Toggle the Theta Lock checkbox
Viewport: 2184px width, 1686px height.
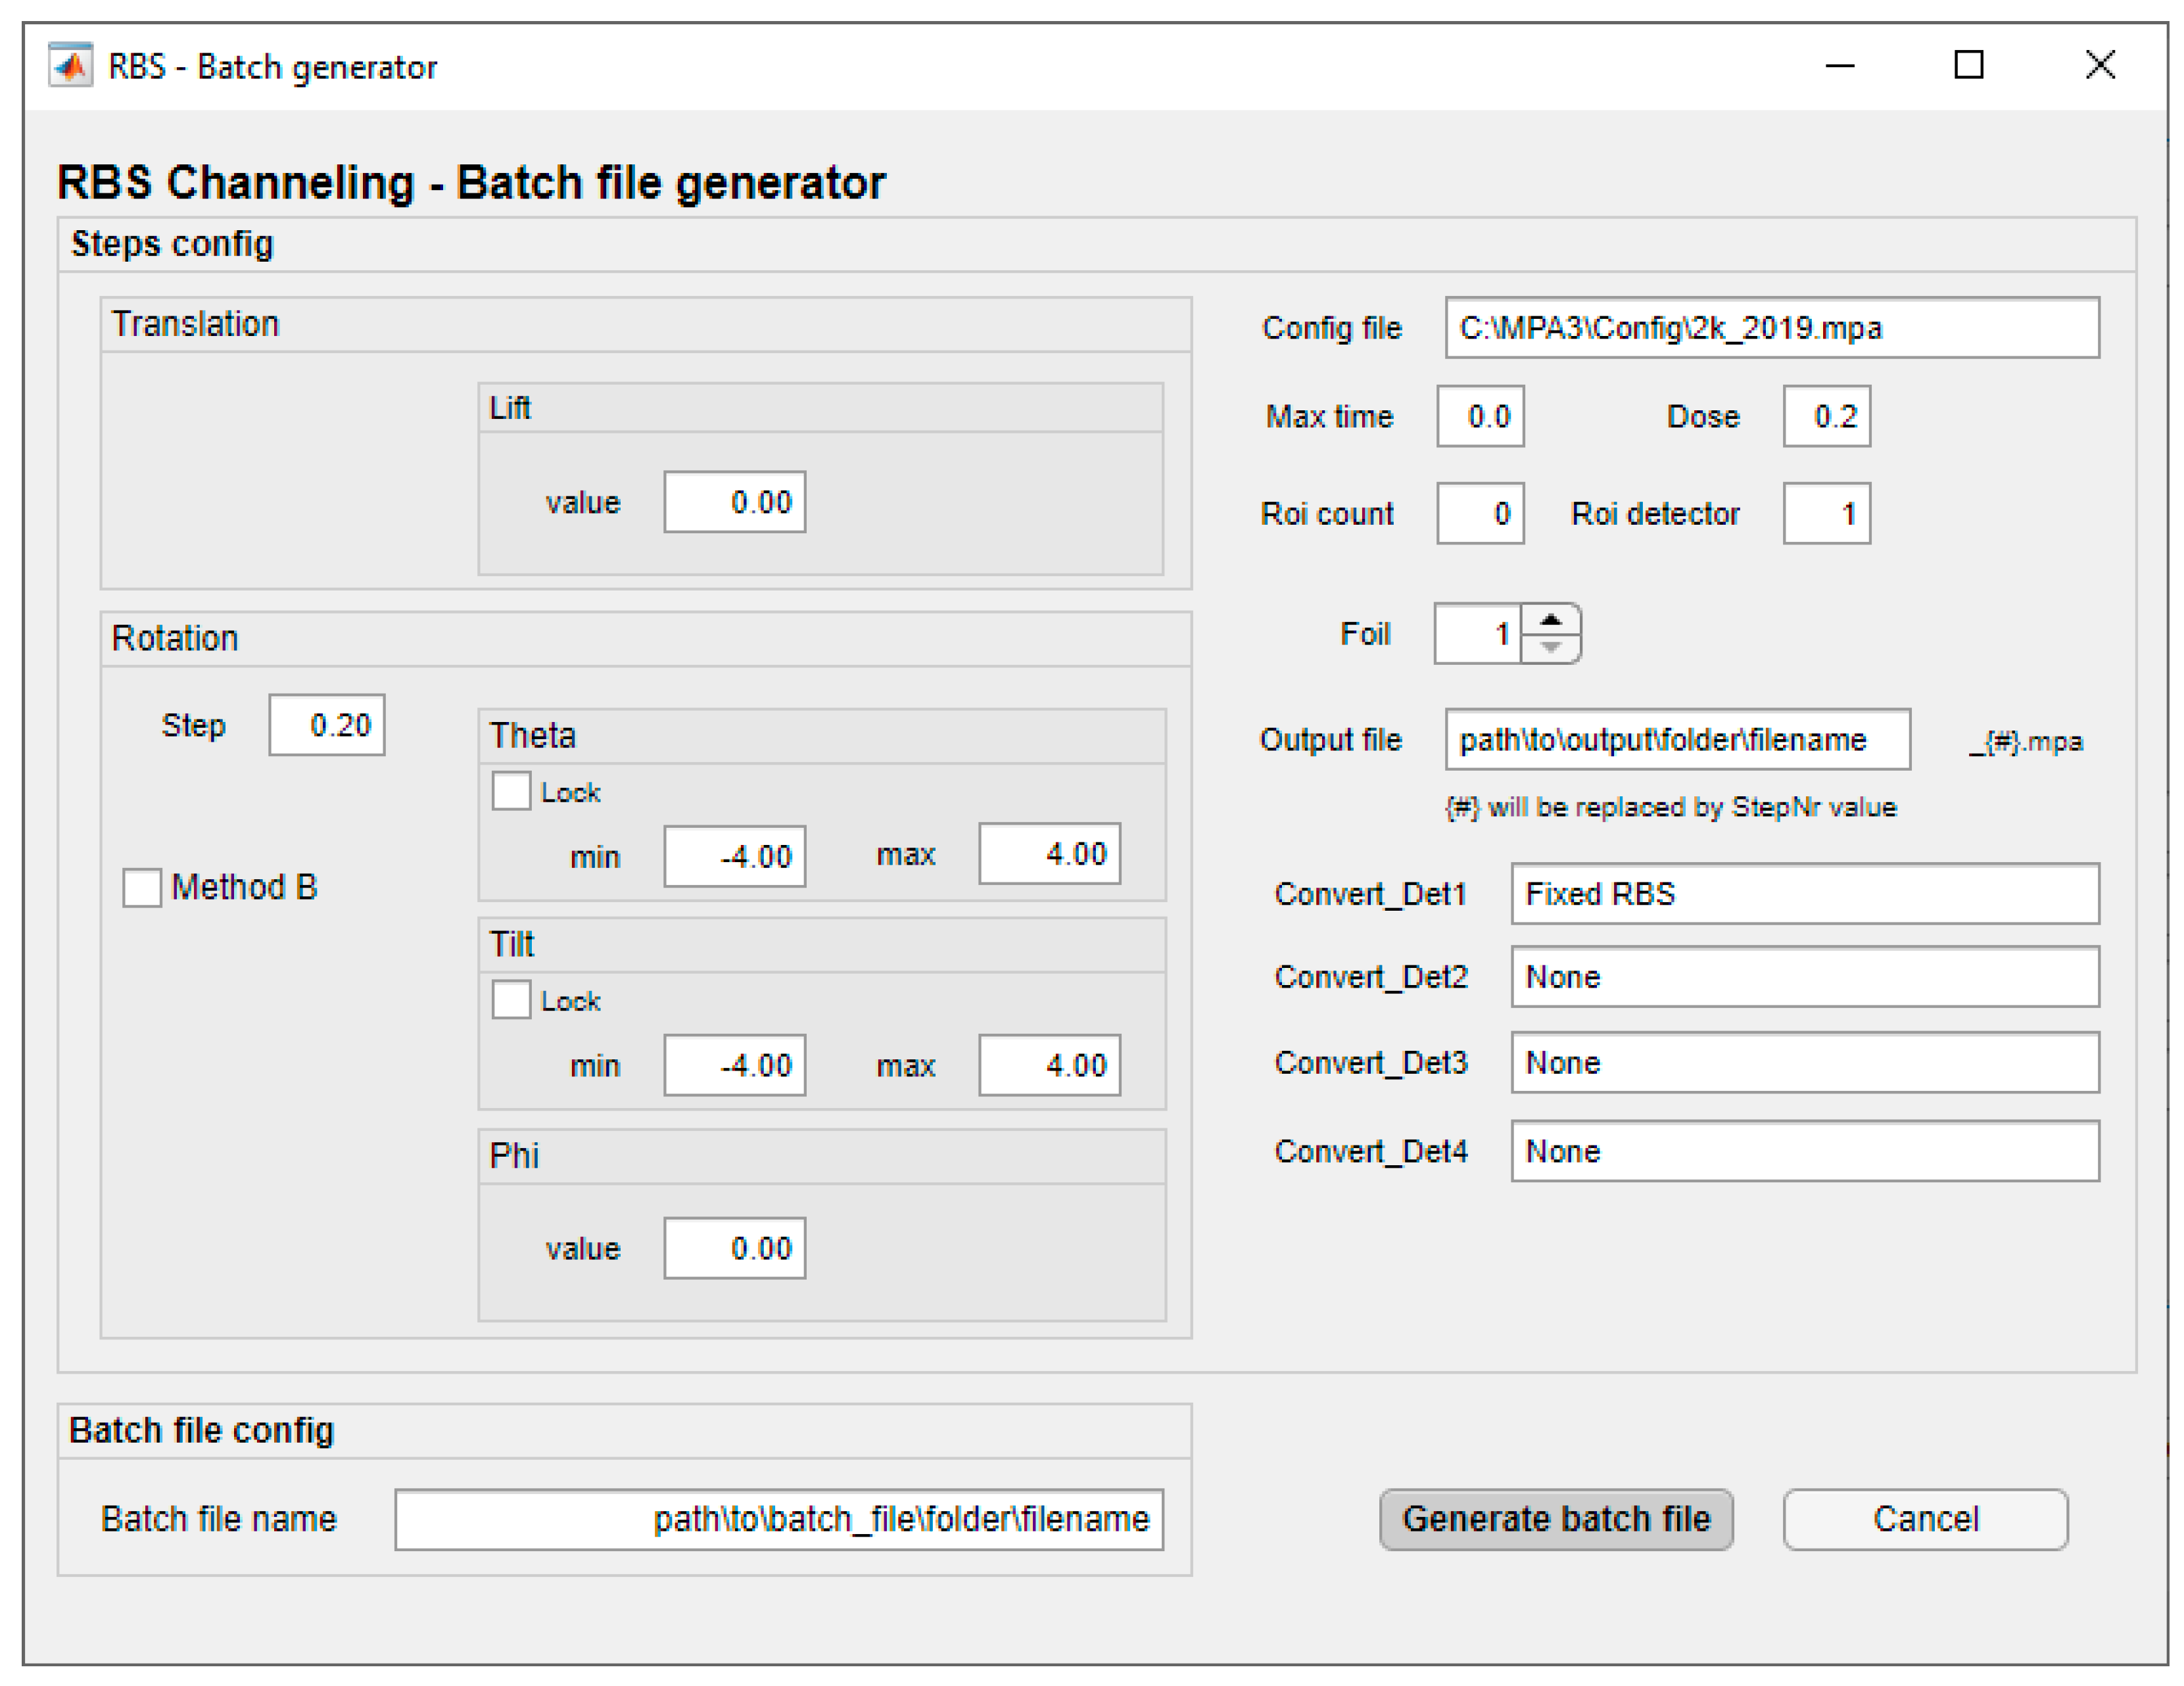coord(511,791)
